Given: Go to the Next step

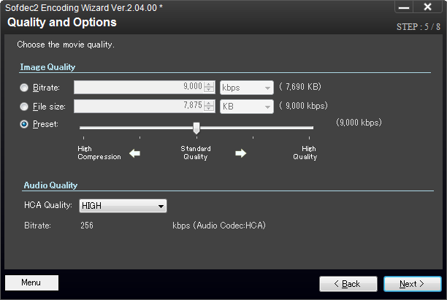Looking at the screenshot, I should [412, 283].
